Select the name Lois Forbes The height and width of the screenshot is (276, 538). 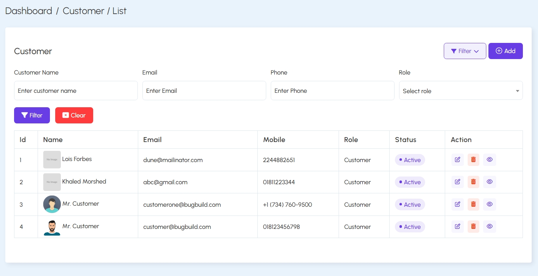coord(77,159)
